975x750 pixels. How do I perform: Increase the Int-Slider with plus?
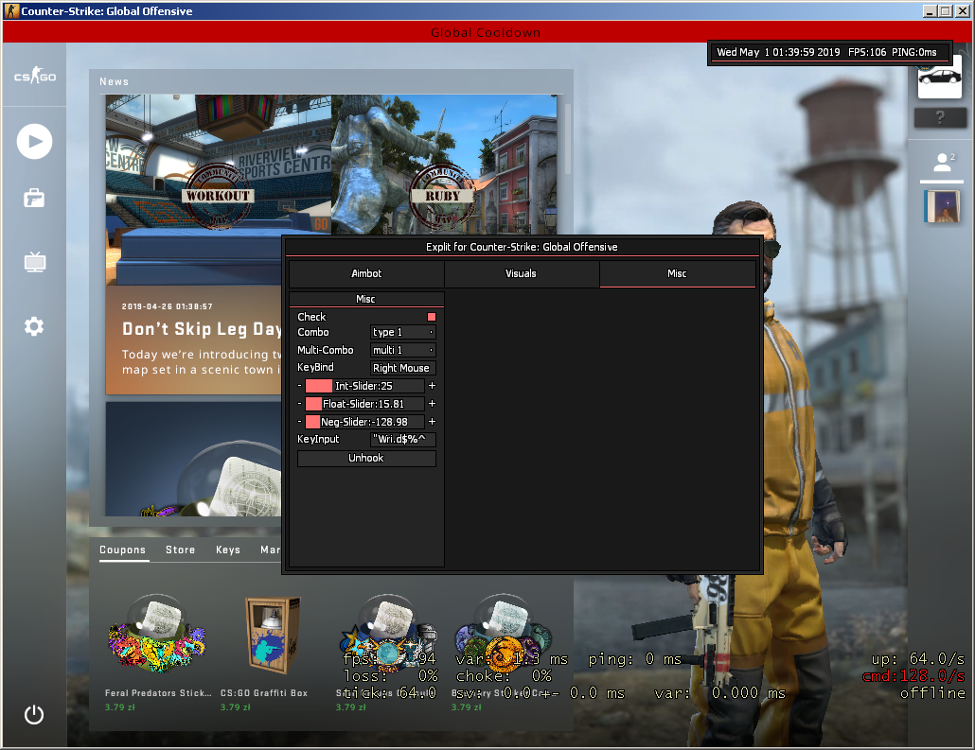433,386
